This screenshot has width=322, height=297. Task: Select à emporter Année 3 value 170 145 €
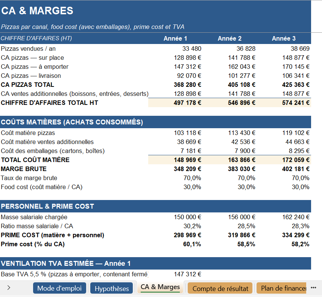pos(296,67)
